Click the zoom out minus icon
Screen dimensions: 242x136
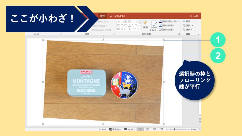click(x=167, y=129)
